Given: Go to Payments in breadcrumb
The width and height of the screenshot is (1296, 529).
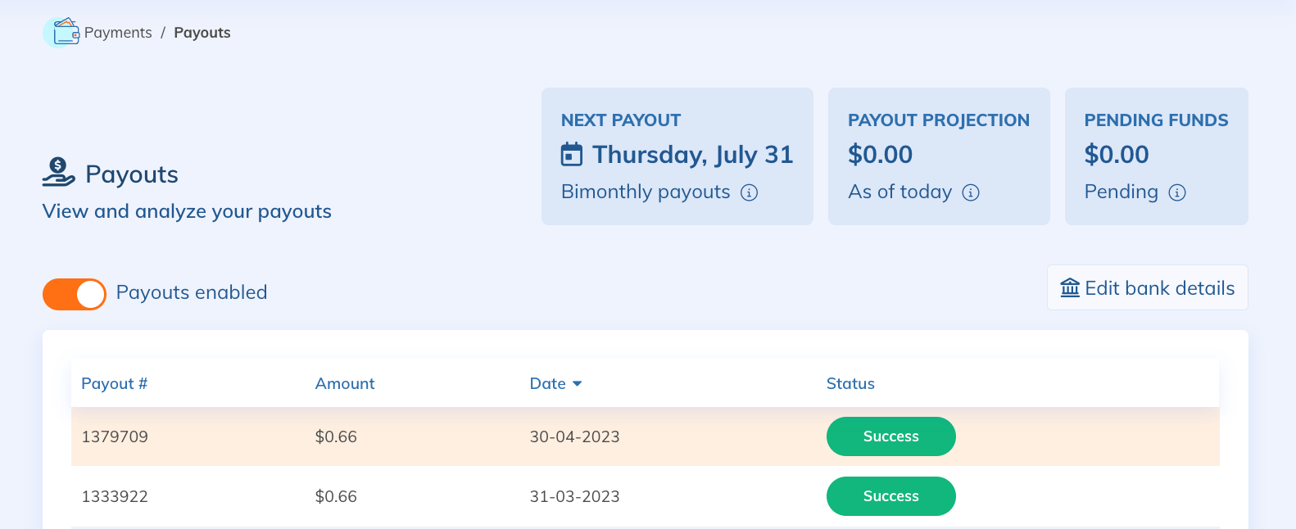Looking at the screenshot, I should pos(118,33).
